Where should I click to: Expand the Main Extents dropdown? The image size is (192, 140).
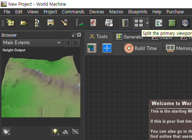[32, 43]
